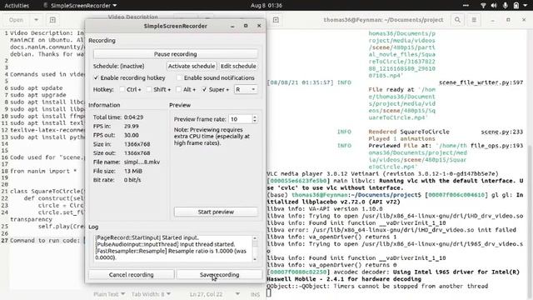
Task: Click the three-dot tray icon in top bar
Action: (x=466, y=6)
